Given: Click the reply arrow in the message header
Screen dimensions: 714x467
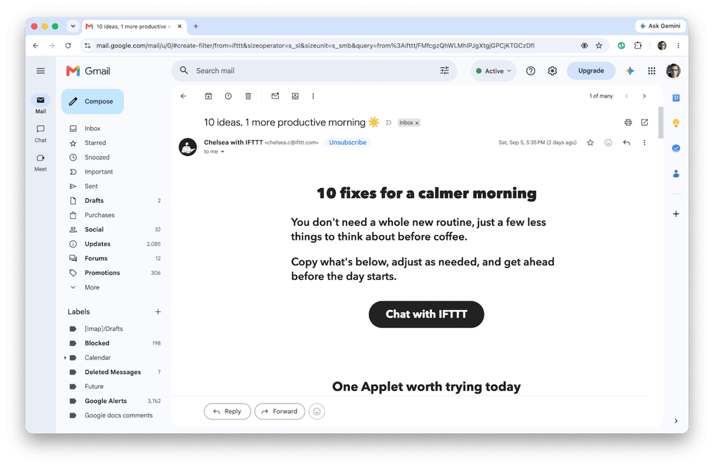Looking at the screenshot, I should point(627,143).
